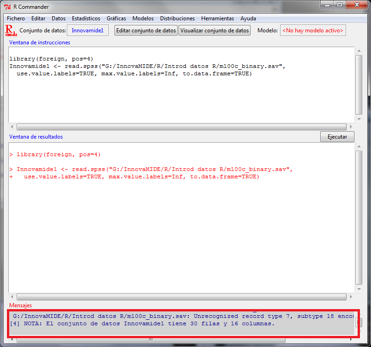This screenshot has height=347, width=371.
Task: Click the NOTA 30 filas y 16 columnas message
Action: (x=142, y=323)
